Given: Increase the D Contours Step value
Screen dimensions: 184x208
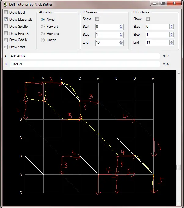Looking at the screenshot, I should 171,34.
